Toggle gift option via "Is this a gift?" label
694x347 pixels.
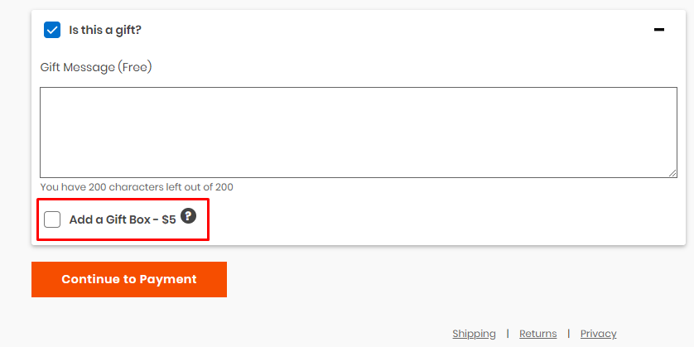pos(105,30)
